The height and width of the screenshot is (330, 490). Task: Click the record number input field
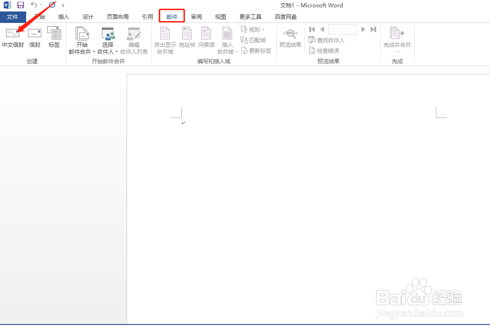[343, 29]
